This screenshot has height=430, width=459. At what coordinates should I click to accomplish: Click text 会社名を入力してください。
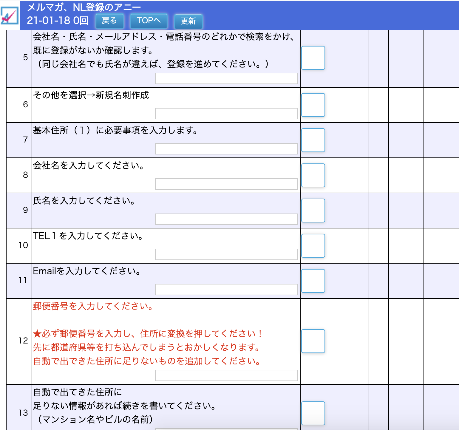[89, 165]
